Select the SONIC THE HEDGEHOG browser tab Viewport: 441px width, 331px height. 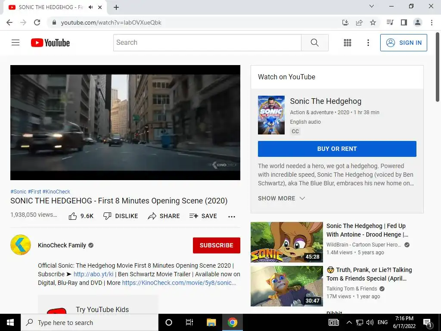click(x=55, y=7)
